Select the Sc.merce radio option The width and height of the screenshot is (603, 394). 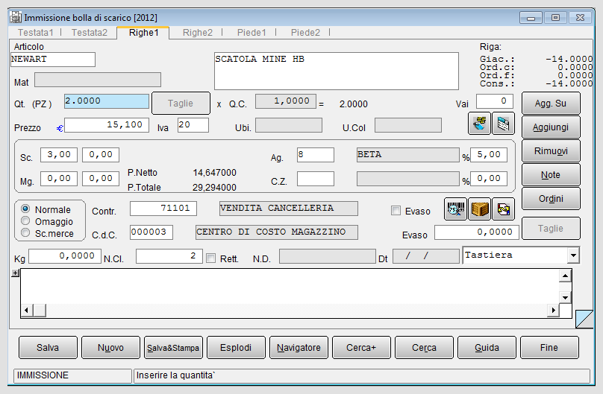25,233
